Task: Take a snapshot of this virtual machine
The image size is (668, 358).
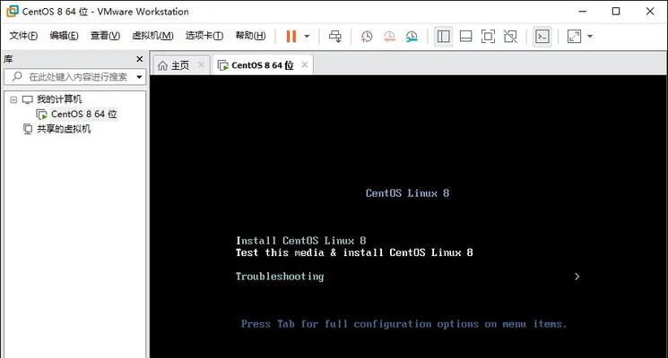Action: pyautogui.click(x=367, y=36)
